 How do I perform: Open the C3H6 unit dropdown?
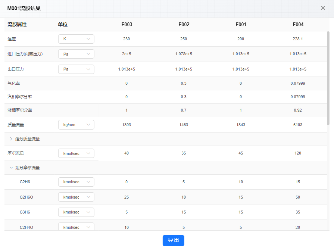click(x=76, y=212)
